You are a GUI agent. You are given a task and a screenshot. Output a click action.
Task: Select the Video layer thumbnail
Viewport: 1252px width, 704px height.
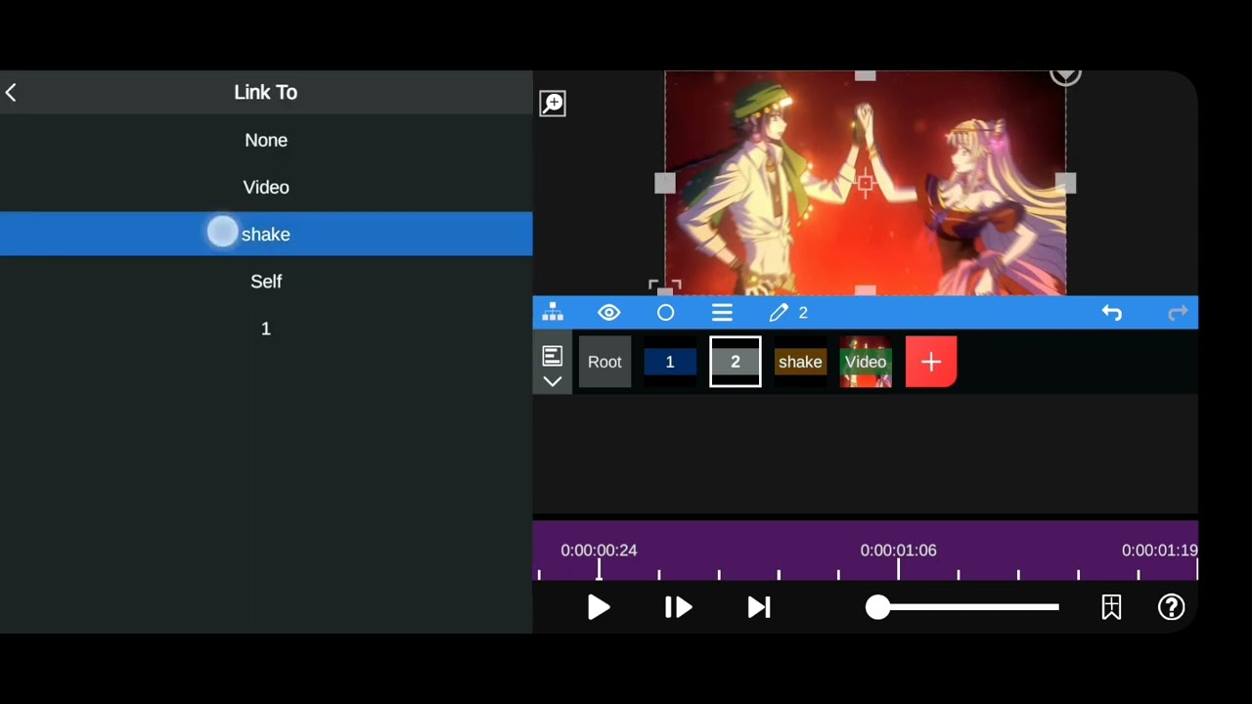tap(866, 362)
